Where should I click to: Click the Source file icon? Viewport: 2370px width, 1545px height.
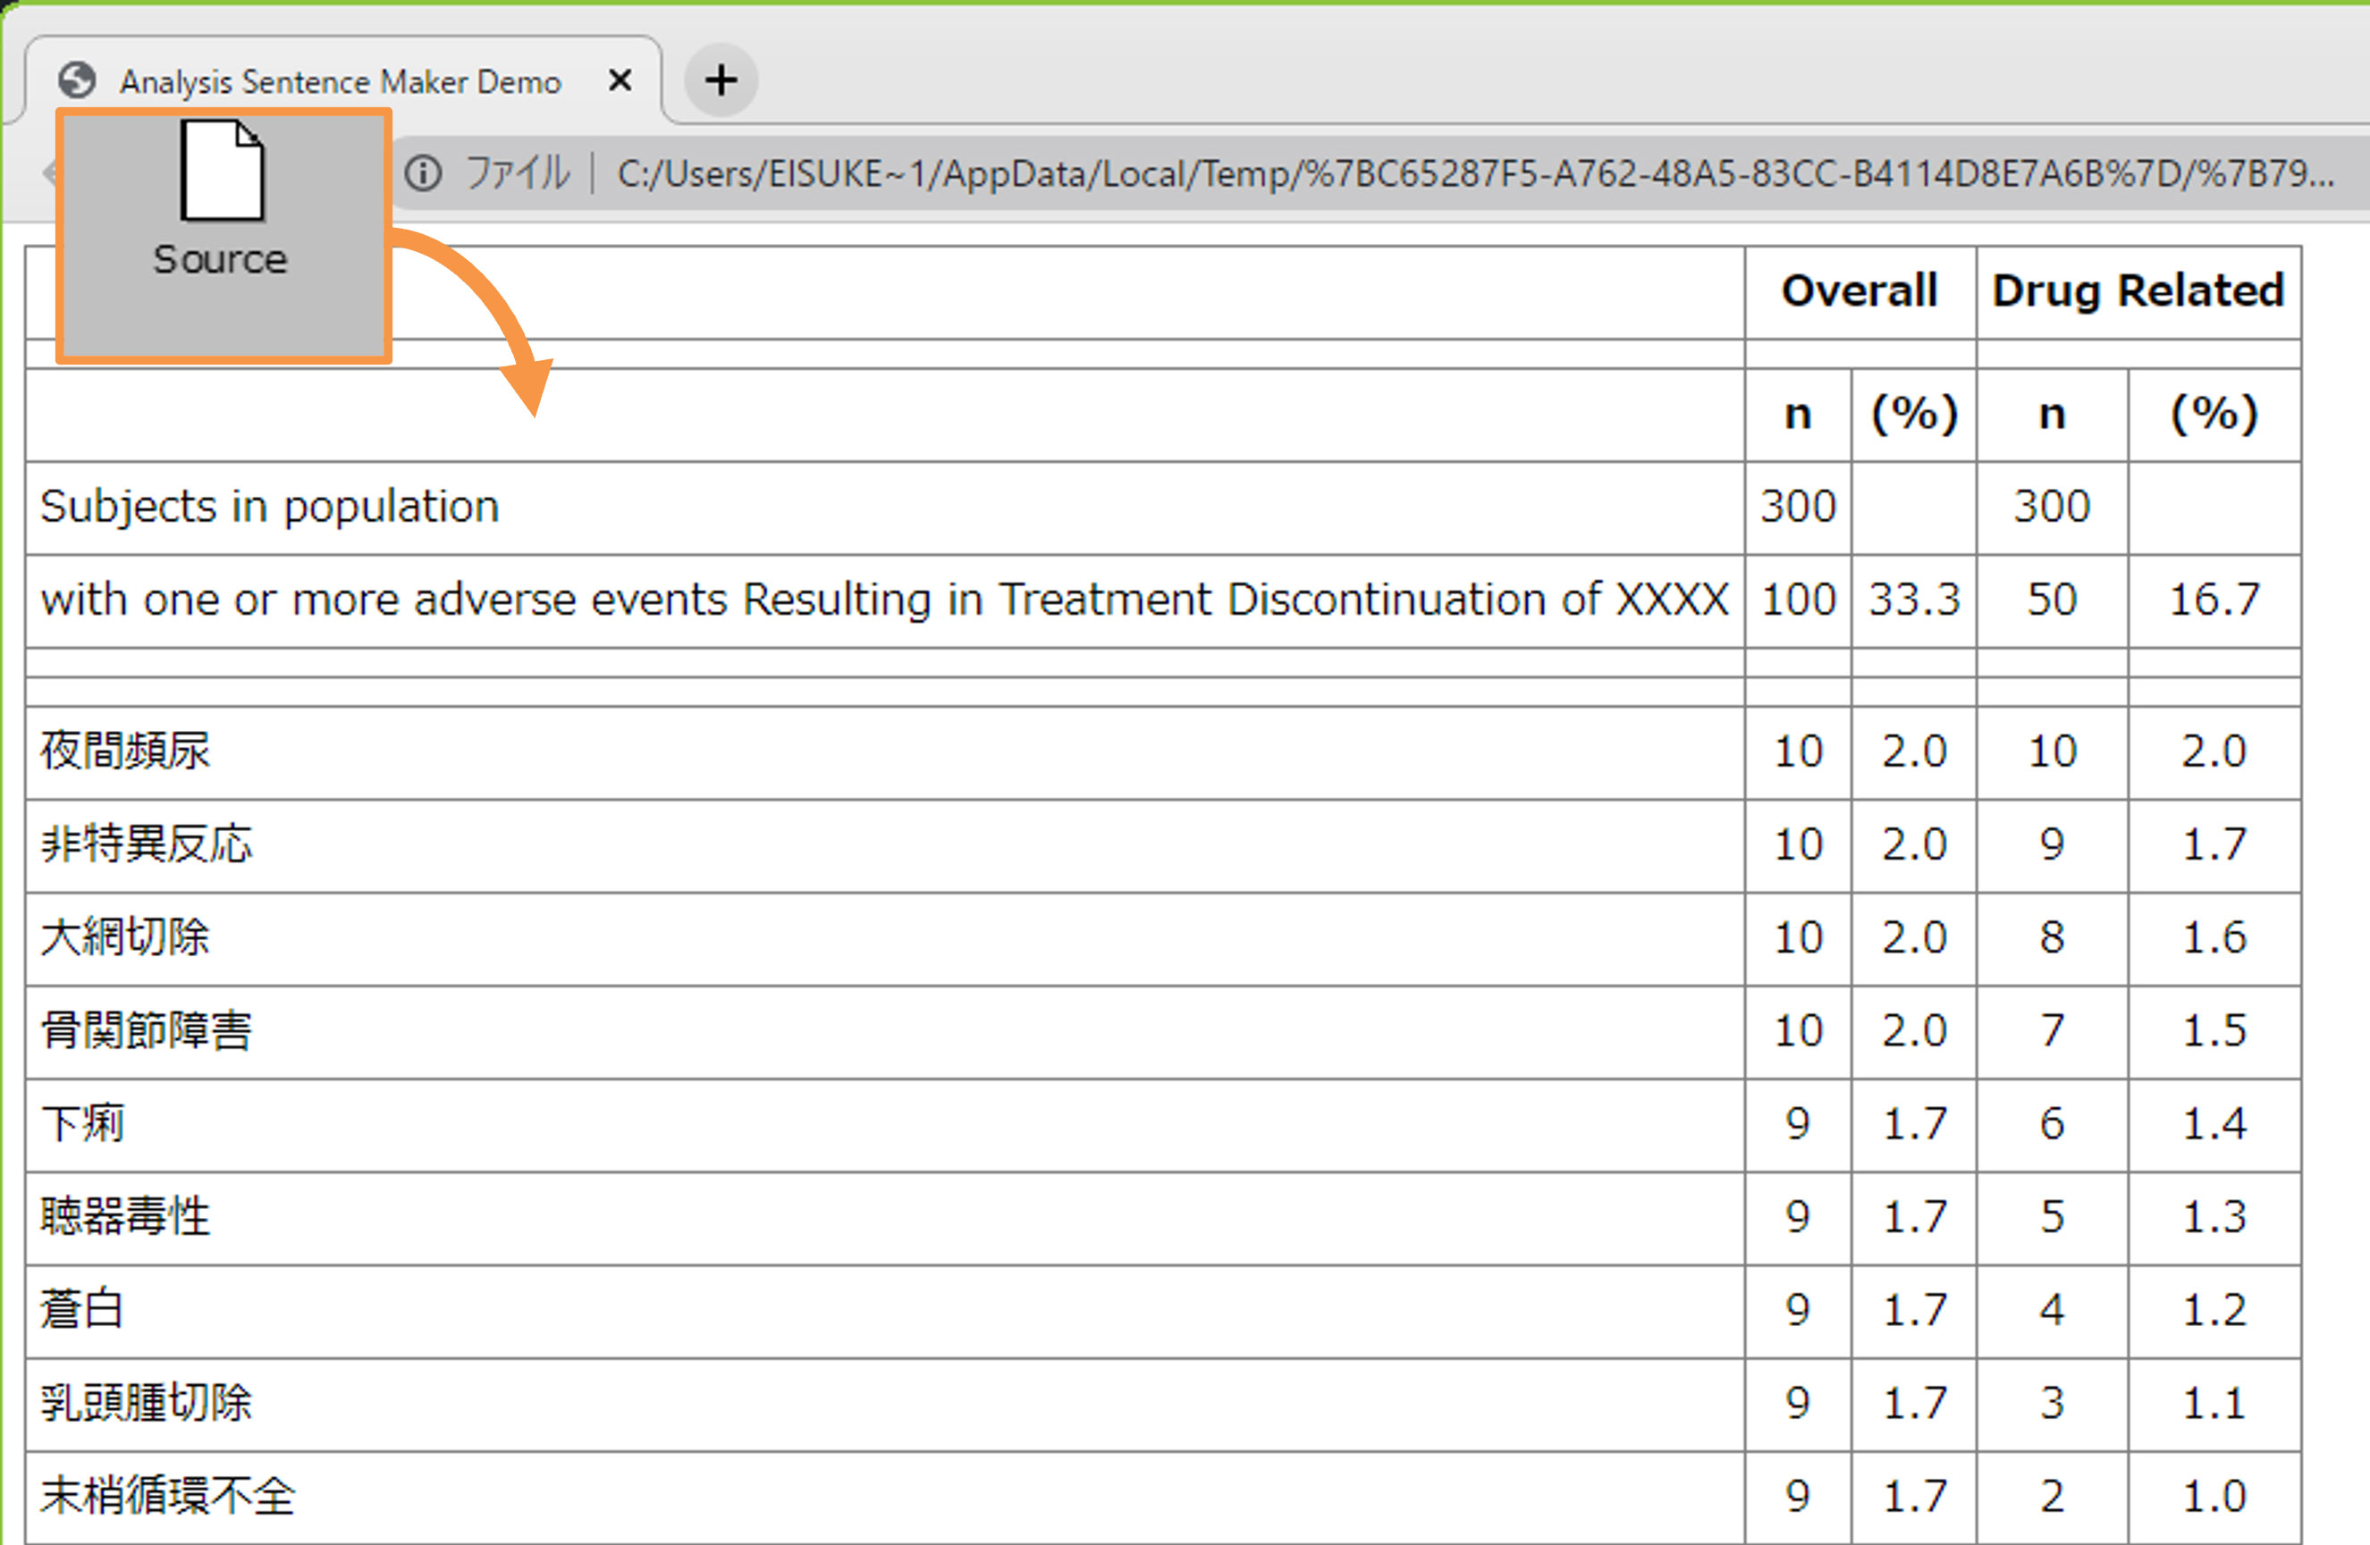pyautogui.click(x=222, y=172)
